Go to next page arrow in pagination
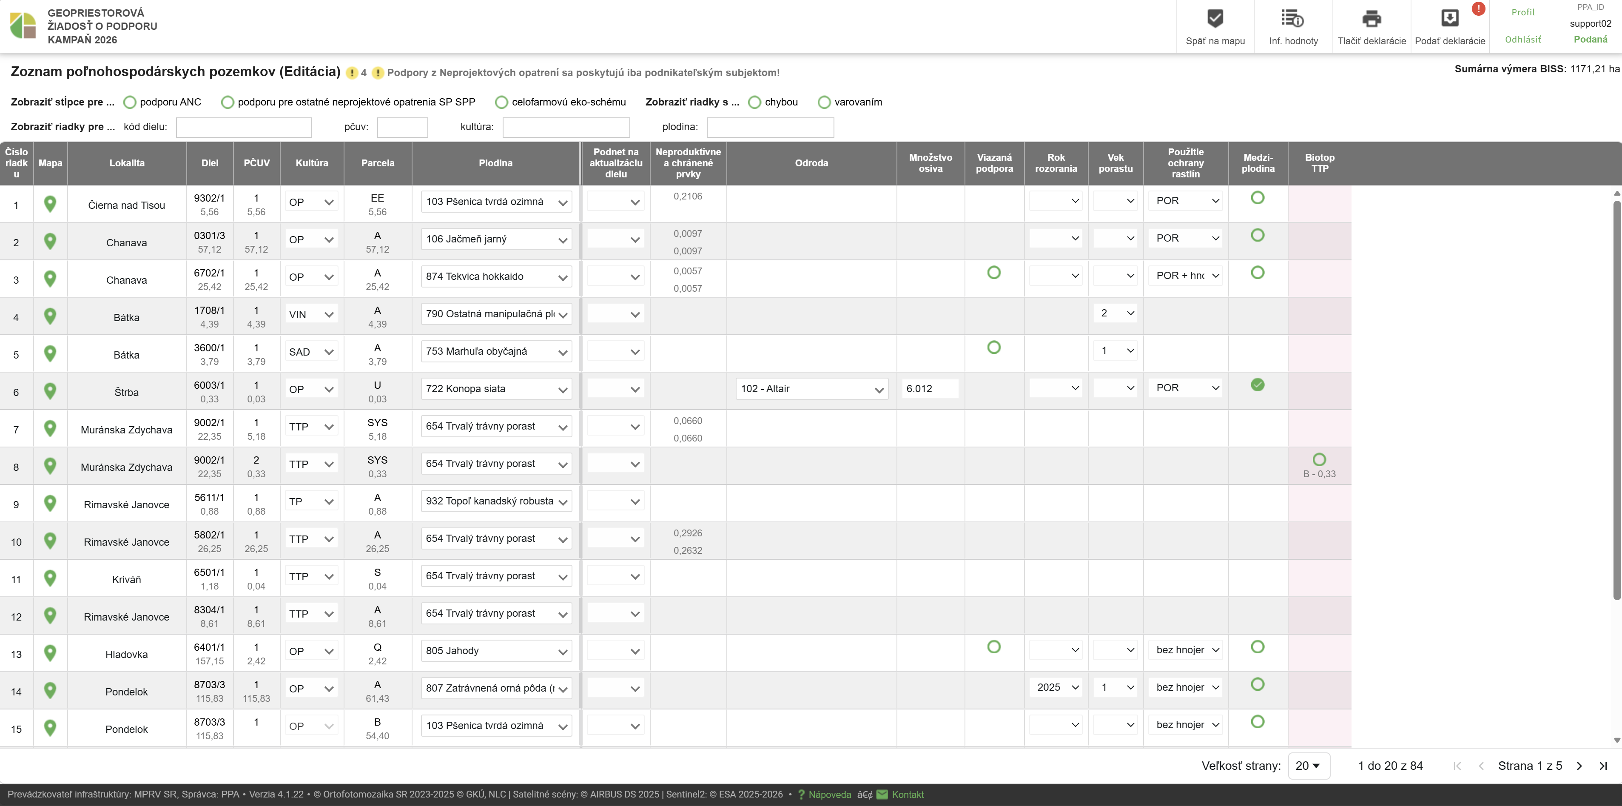This screenshot has height=806, width=1622. [1579, 766]
